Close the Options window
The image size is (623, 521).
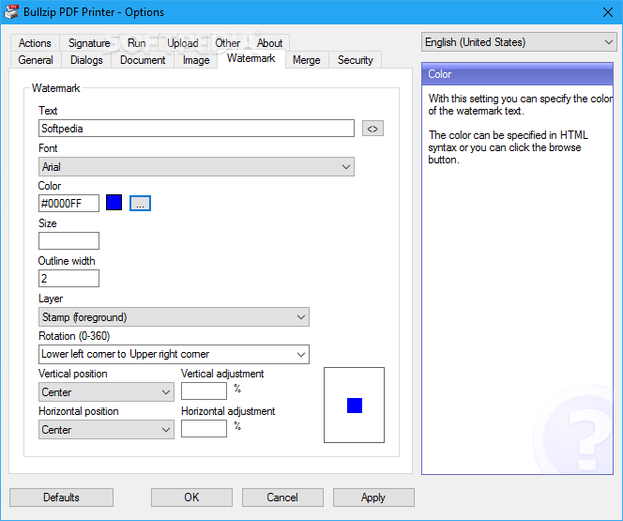coord(607,12)
